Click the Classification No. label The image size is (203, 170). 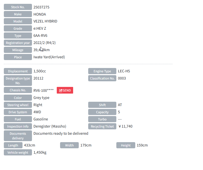coord(102,78)
